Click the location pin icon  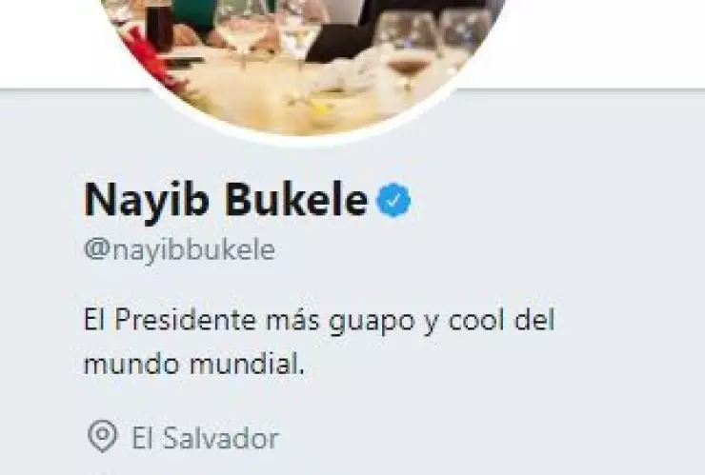(x=103, y=435)
